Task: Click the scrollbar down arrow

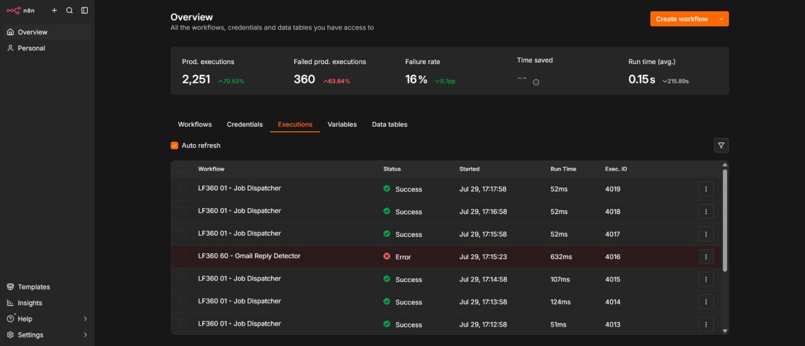Action: (x=725, y=331)
